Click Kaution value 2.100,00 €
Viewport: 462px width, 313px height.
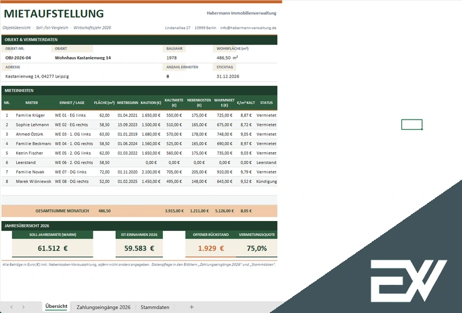151,172
